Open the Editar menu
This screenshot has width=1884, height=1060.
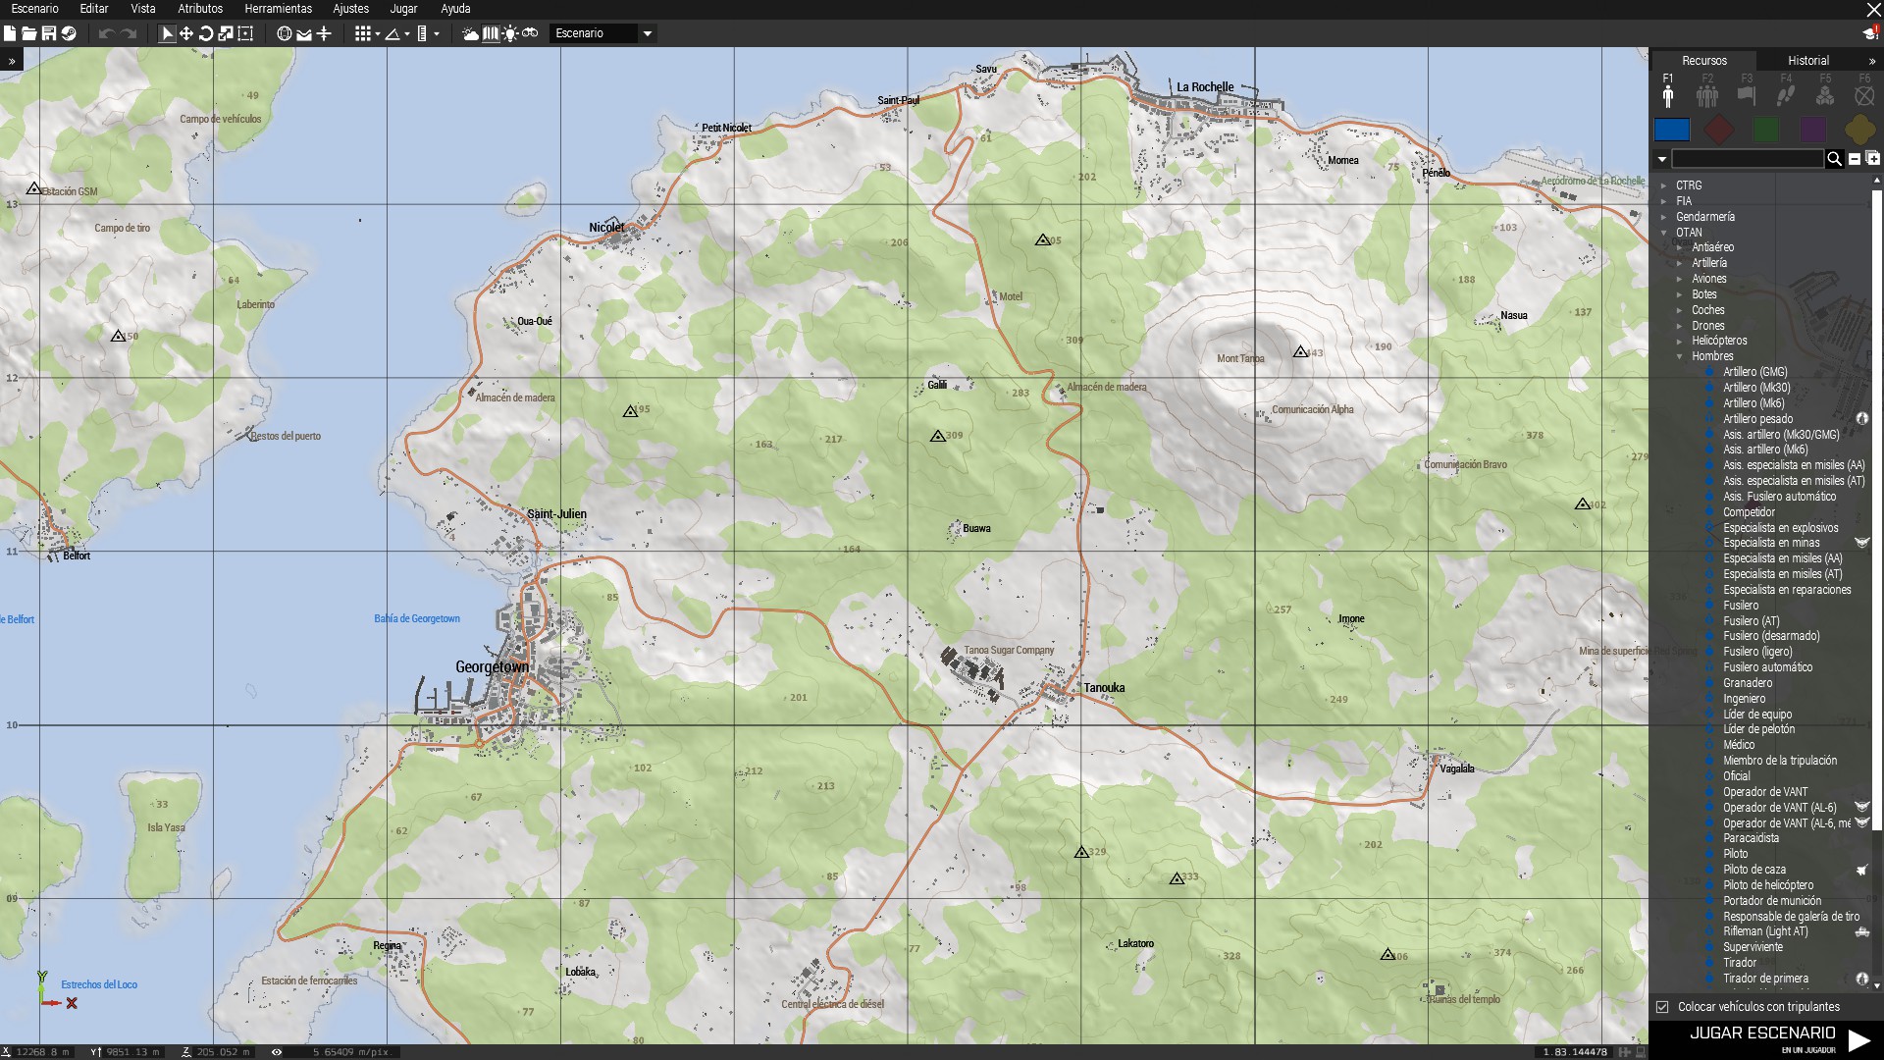pyautogui.click(x=94, y=9)
